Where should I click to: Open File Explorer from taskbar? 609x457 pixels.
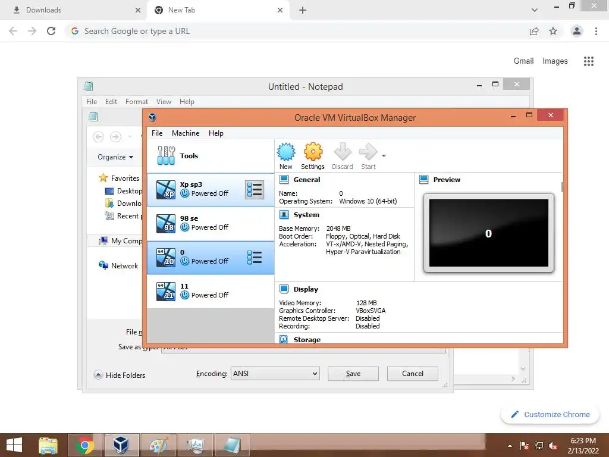point(48,445)
